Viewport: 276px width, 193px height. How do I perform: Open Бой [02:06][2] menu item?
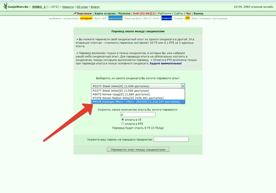[x=144, y=14]
